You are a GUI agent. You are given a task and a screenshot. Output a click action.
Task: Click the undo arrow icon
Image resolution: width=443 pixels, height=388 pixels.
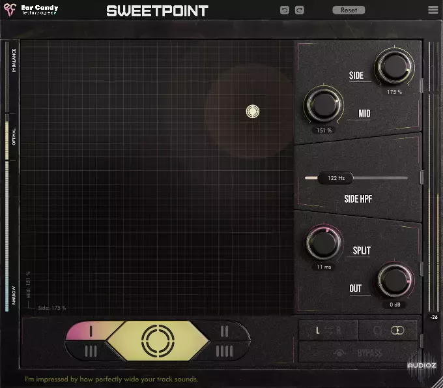[x=285, y=10]
